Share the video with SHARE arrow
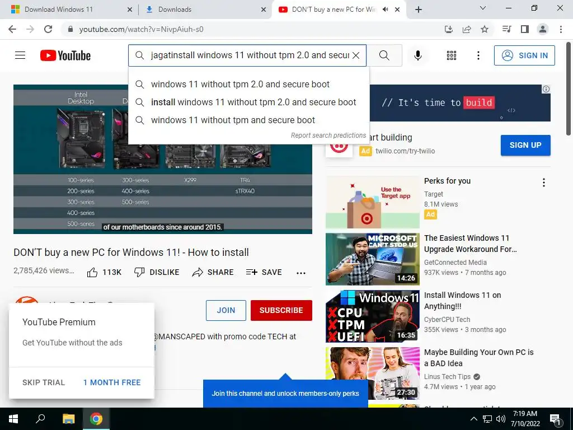The height and width of the screenshot is (430, 573). click(x=213, y=272)
